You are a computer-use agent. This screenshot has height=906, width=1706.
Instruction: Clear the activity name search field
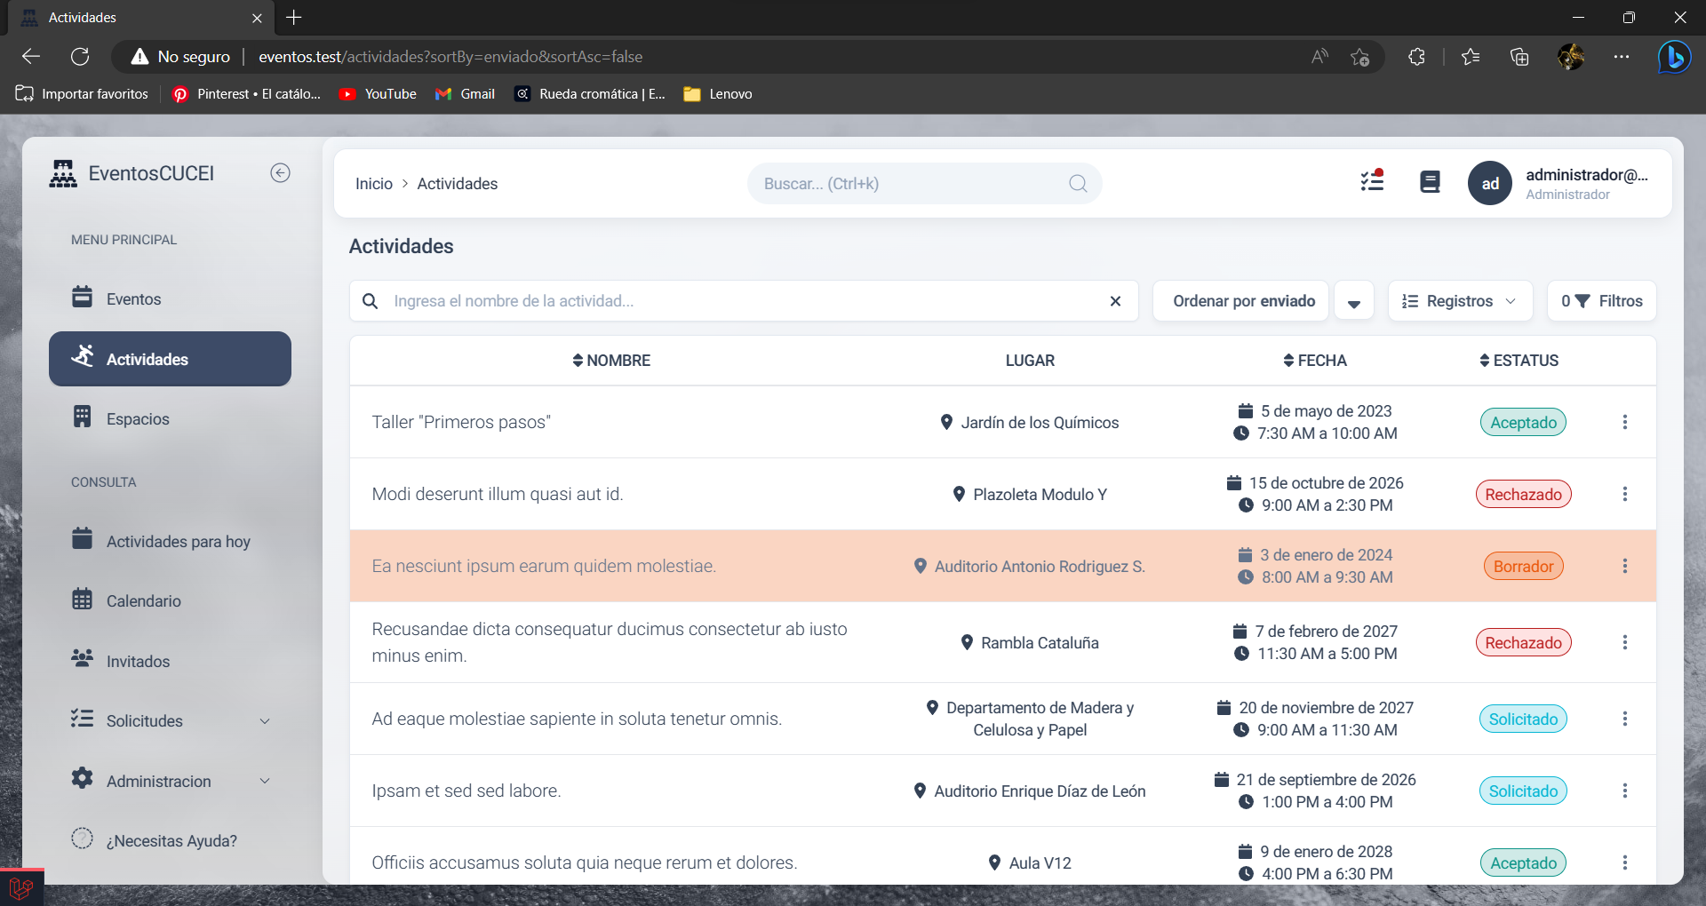click(1115, 301)
